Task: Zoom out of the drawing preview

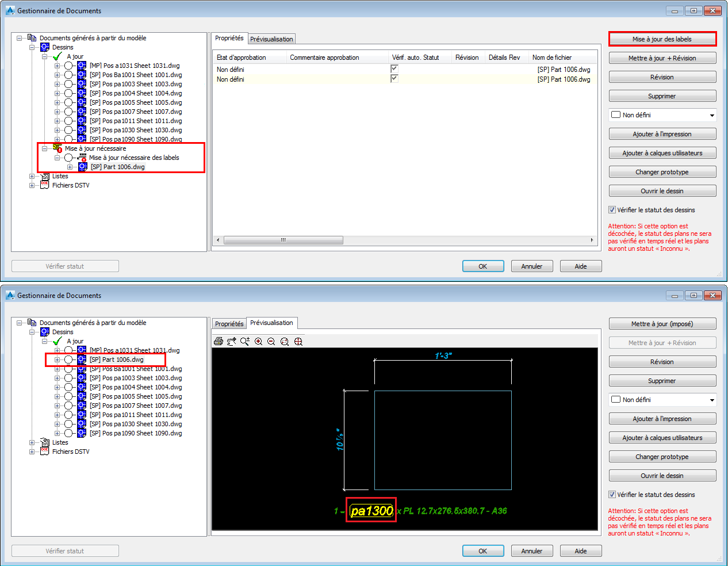Action: coord(271,342)
